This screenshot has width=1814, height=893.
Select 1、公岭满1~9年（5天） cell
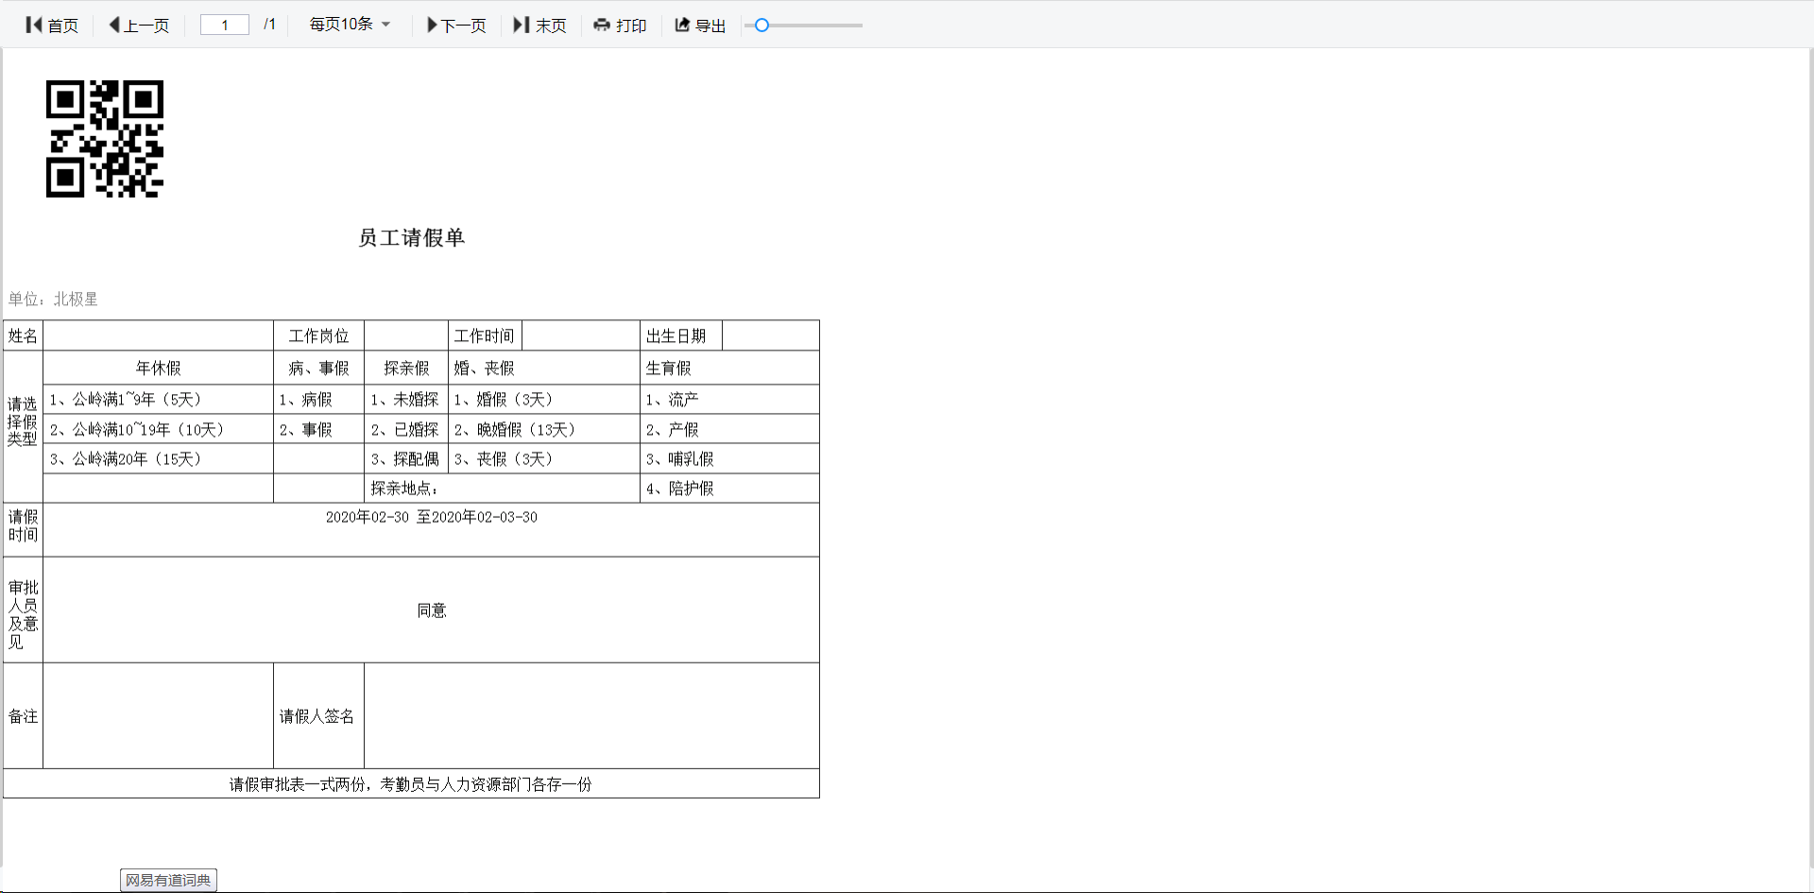click(158, 400)
